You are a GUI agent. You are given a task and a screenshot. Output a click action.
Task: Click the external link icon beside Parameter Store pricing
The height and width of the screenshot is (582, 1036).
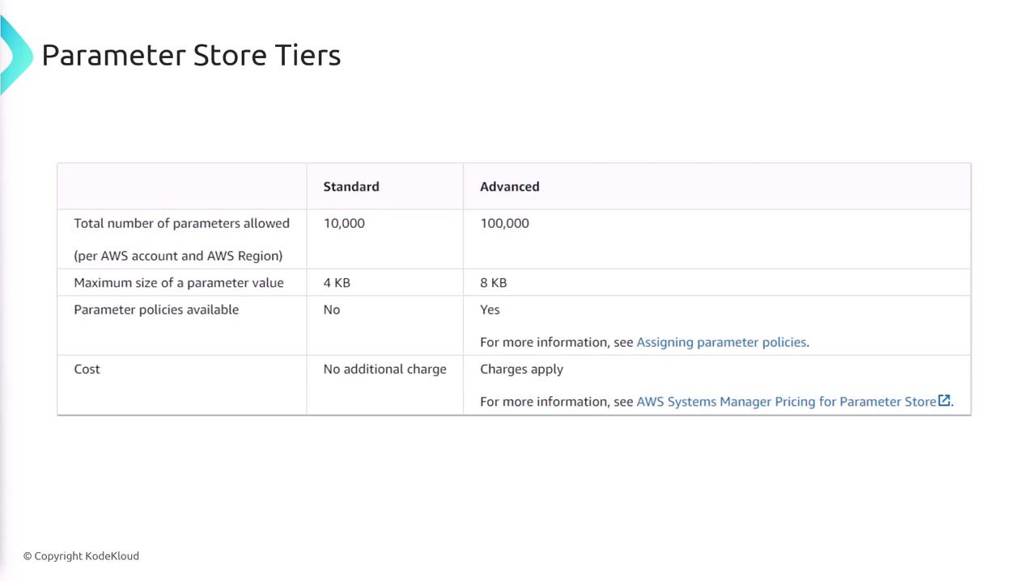click(x=944, y=400)
